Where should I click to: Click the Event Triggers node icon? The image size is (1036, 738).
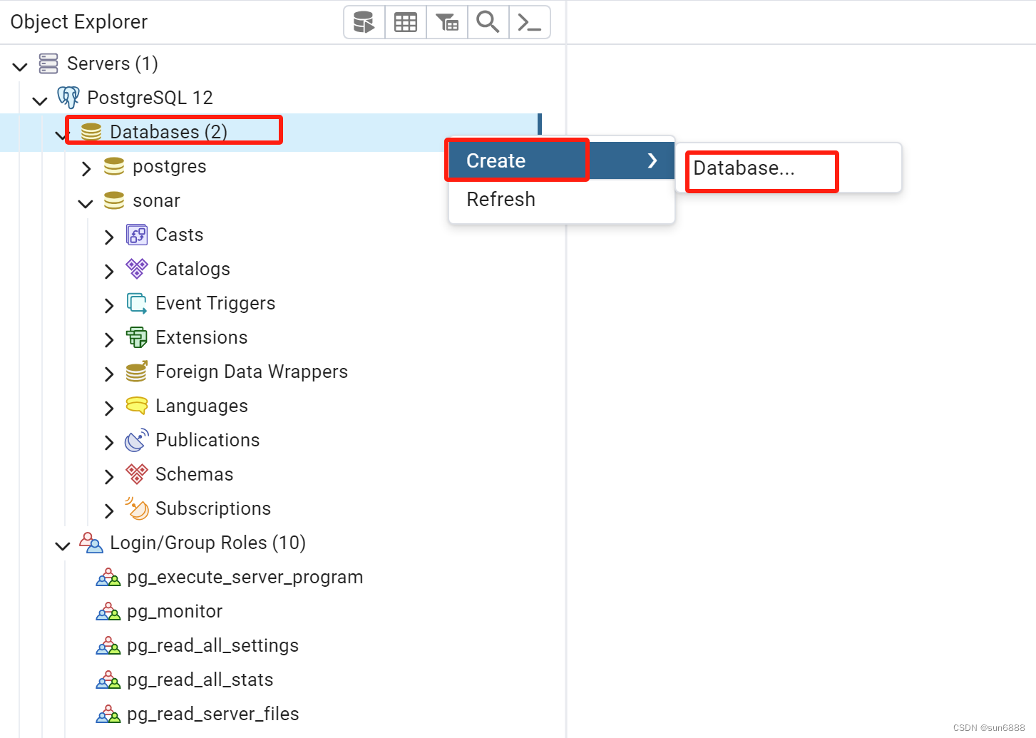click(x=137, y=303)
